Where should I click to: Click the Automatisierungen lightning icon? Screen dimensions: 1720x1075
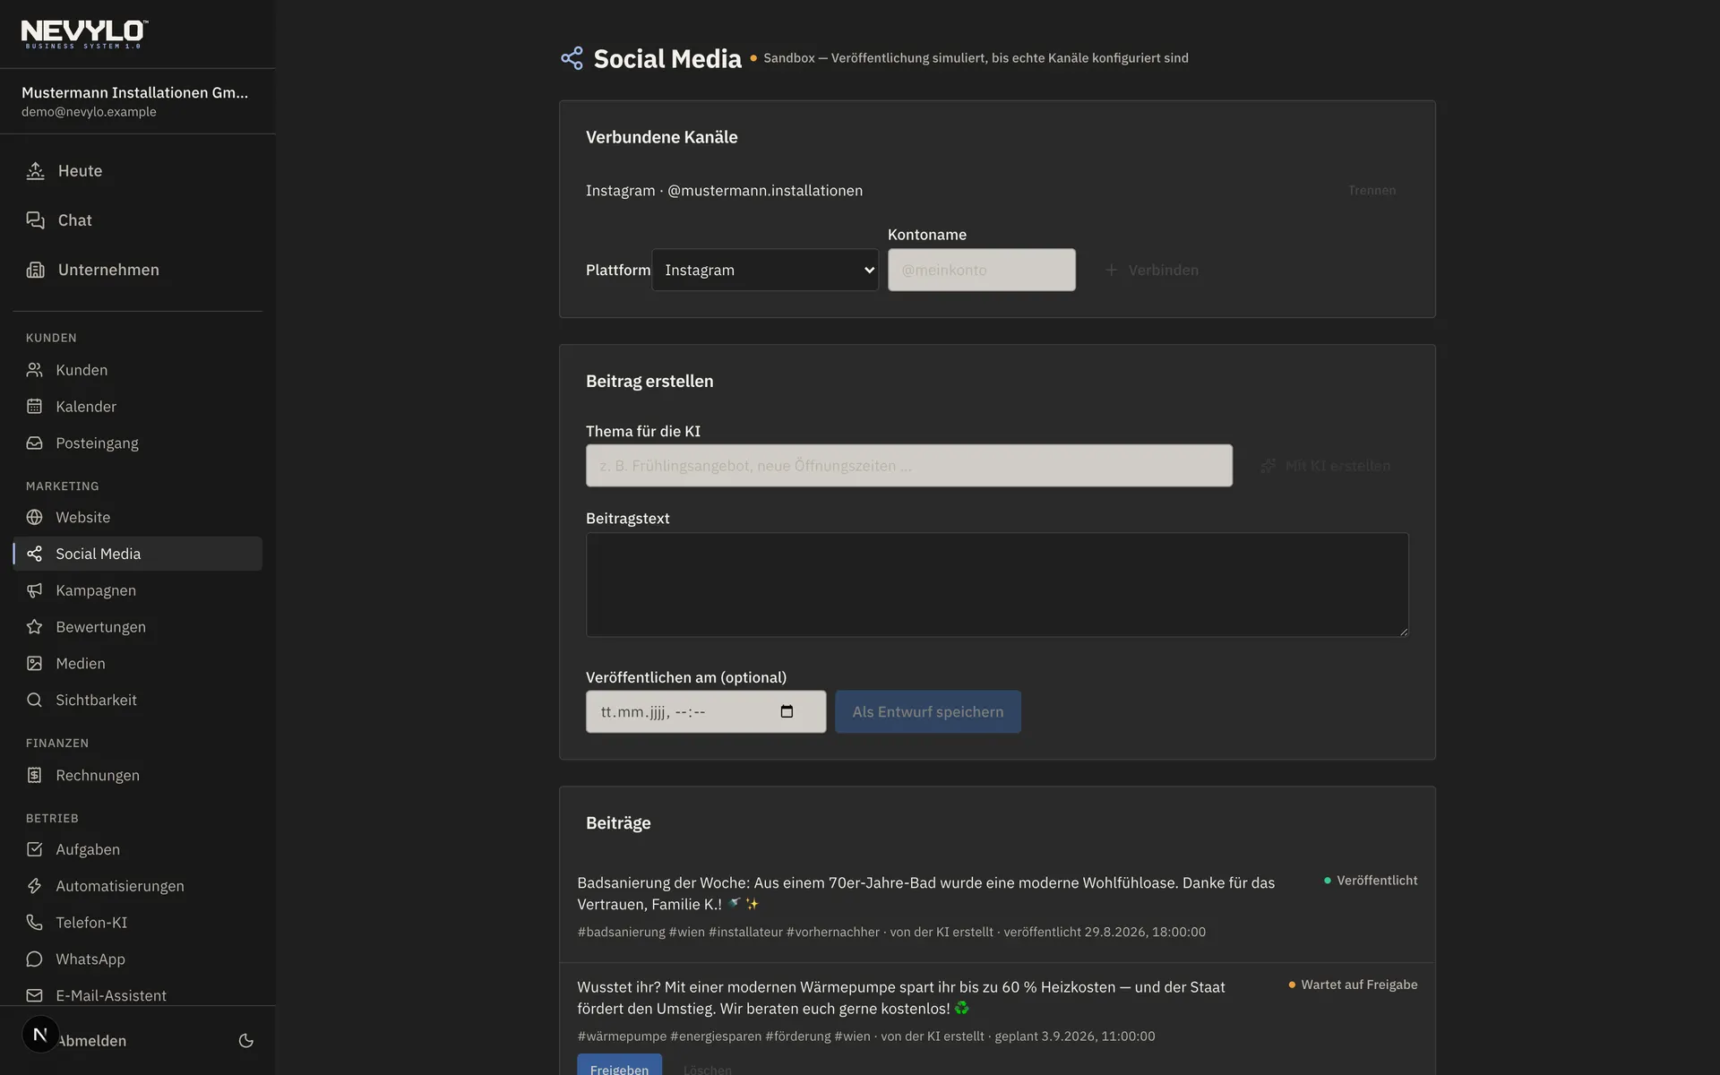pos(34,886)
